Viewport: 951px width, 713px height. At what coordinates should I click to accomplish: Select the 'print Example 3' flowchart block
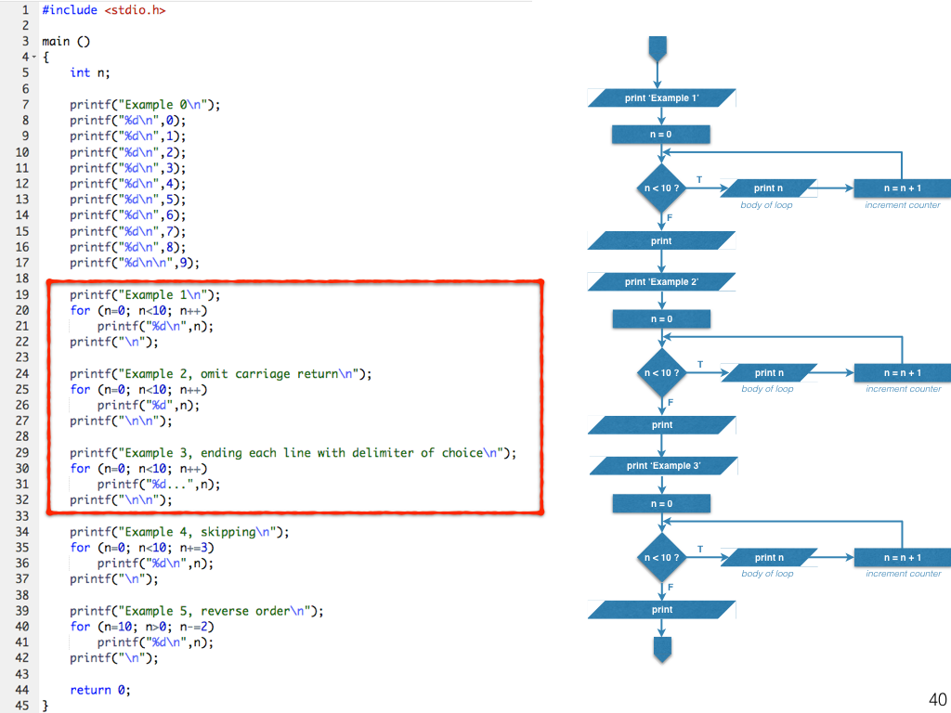662,466
